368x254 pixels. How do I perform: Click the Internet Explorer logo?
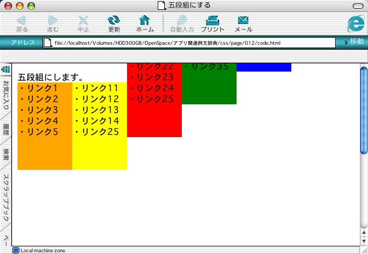[x=355, y=24]
